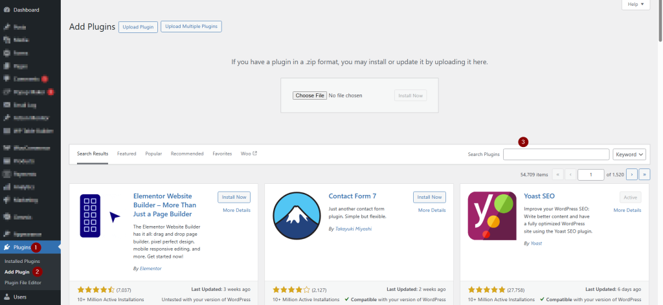
Task: Jump to the last page of results
Action: point(644,174)
